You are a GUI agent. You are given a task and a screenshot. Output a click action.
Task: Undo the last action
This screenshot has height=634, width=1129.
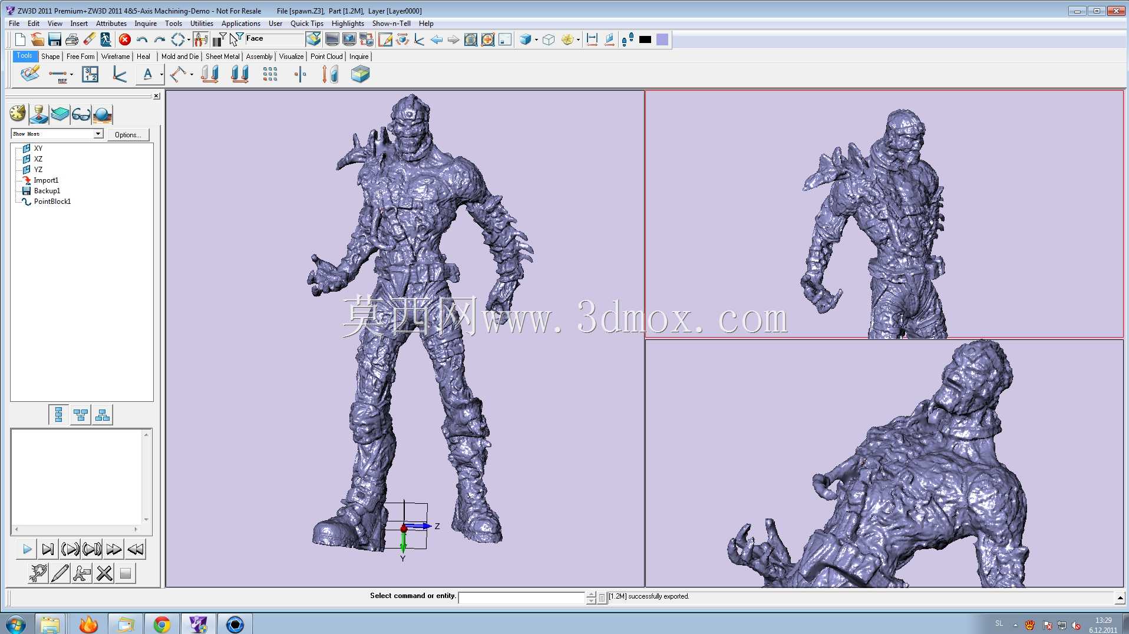(x=142, y=39)
